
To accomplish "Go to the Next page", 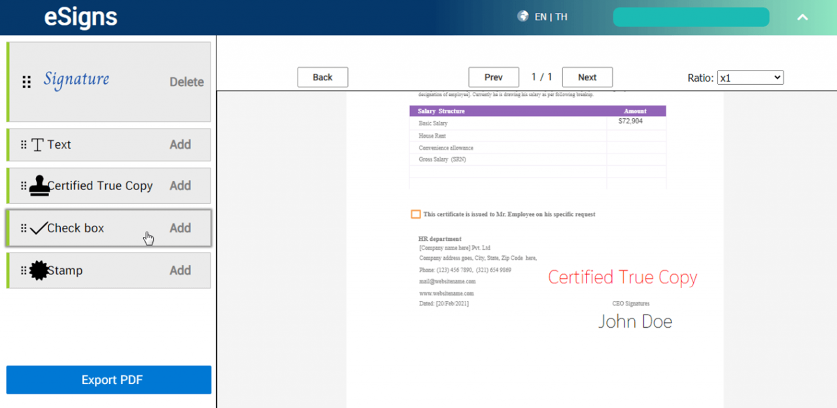I will tap(587, 76).
